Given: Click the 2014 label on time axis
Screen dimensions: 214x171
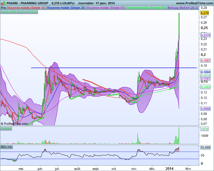Looking at the screenshot, I should pyautogui.click(x=169, y=169).
